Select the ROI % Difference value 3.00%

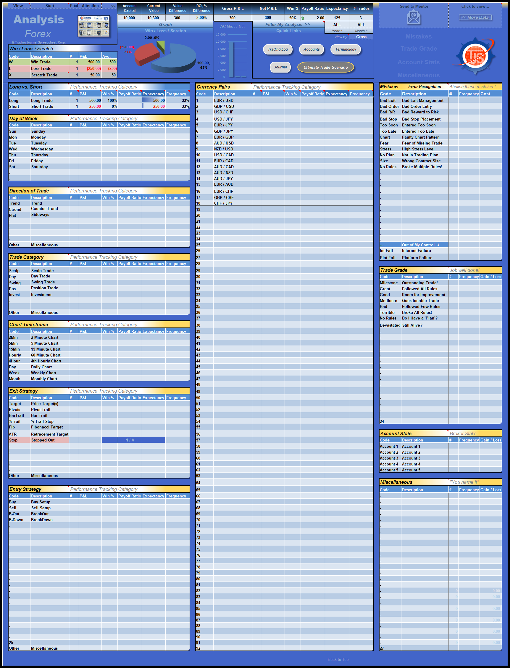pyautogui.click(x=201, y=18)
